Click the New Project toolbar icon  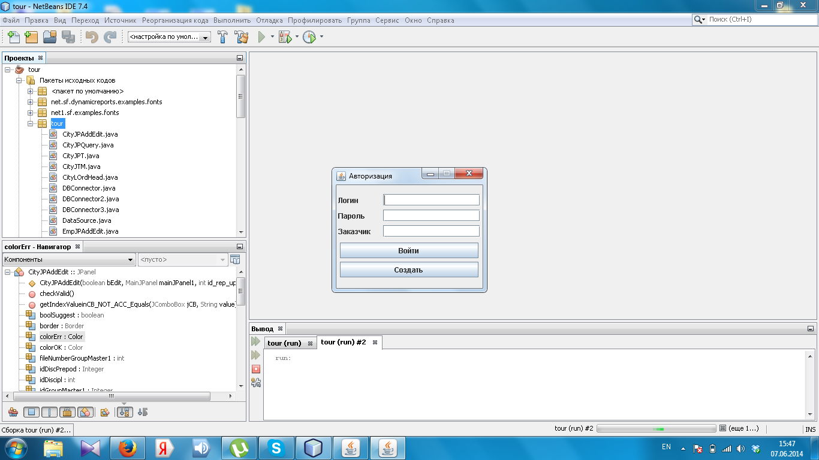31,37
